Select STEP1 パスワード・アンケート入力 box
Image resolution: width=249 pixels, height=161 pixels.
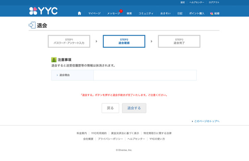tap(69, 41)
